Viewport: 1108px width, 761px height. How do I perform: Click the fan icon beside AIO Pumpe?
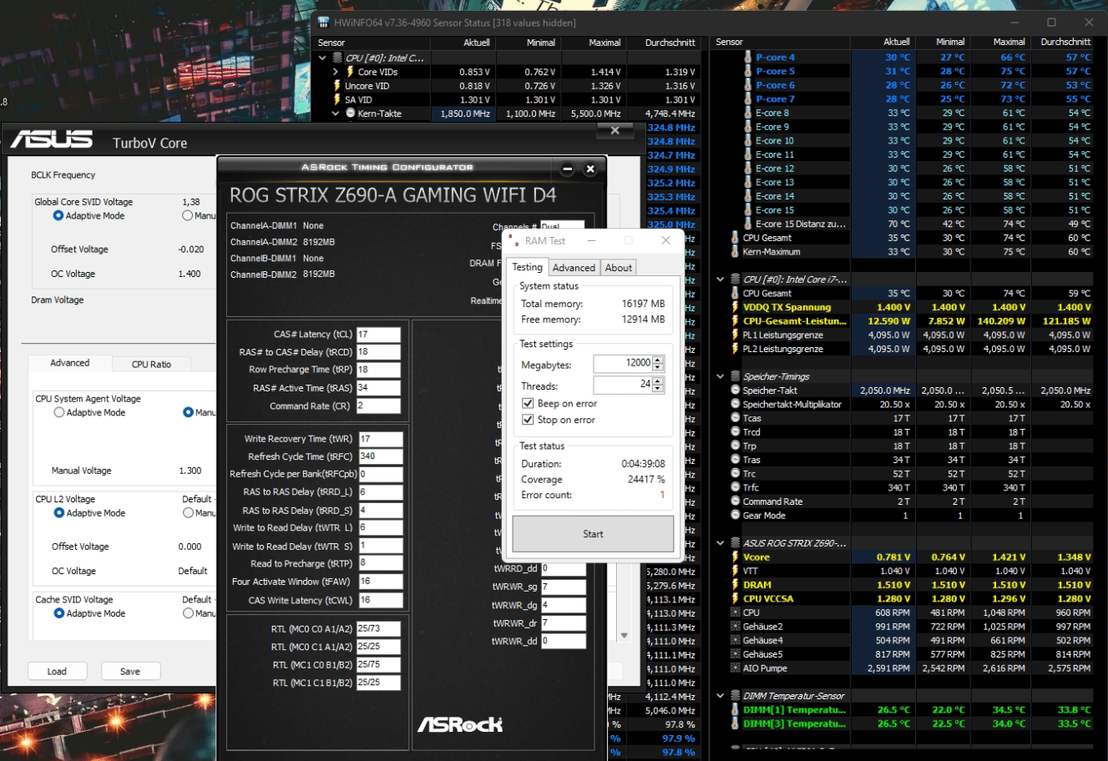click(735, 668)
